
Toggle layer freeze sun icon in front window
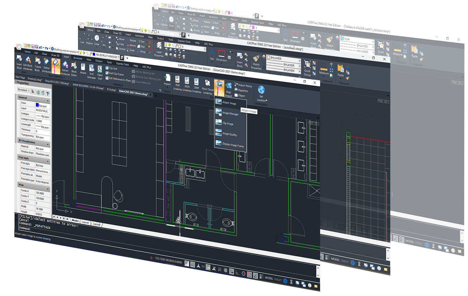(x=84, y=53)
